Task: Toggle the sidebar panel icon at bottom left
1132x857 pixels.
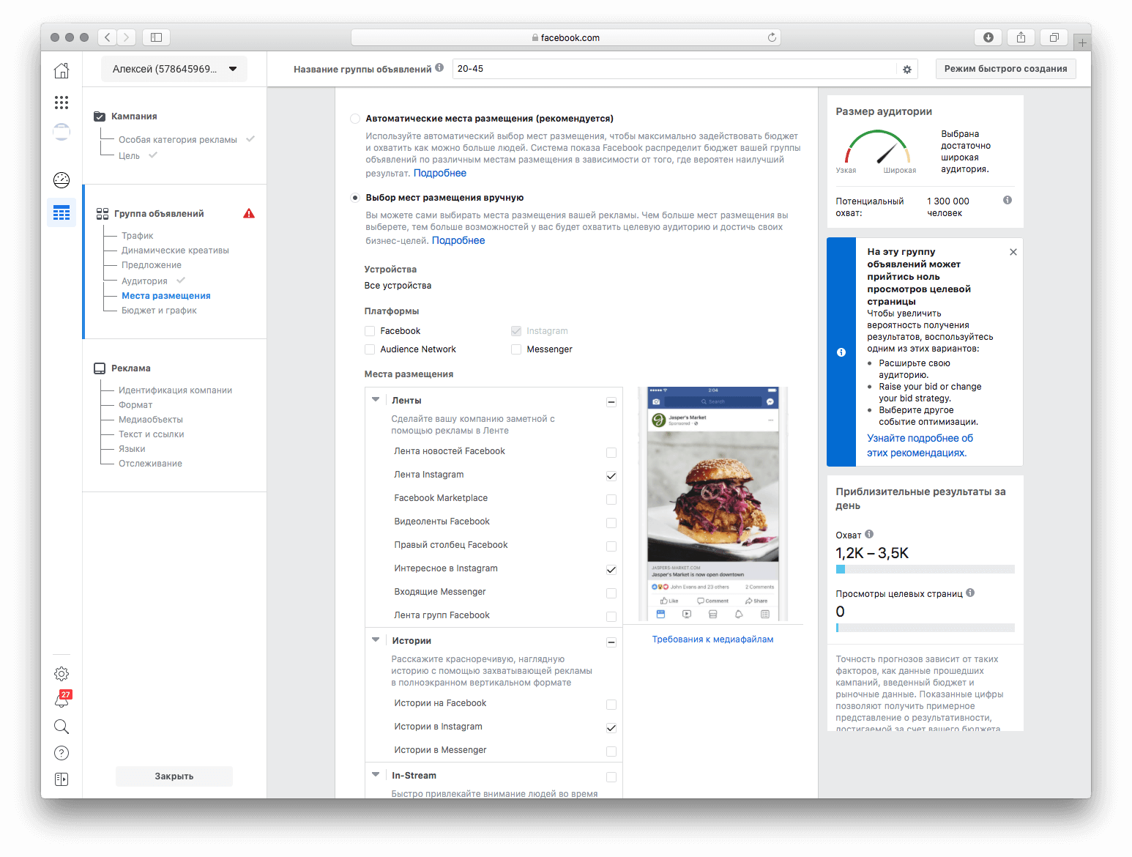Action: tap(62, 779)
